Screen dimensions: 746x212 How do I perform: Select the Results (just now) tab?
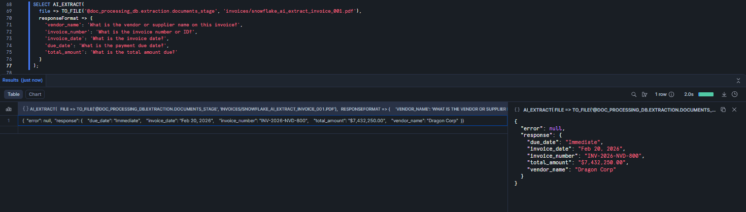pyautogui.click(x=23, y=80)
